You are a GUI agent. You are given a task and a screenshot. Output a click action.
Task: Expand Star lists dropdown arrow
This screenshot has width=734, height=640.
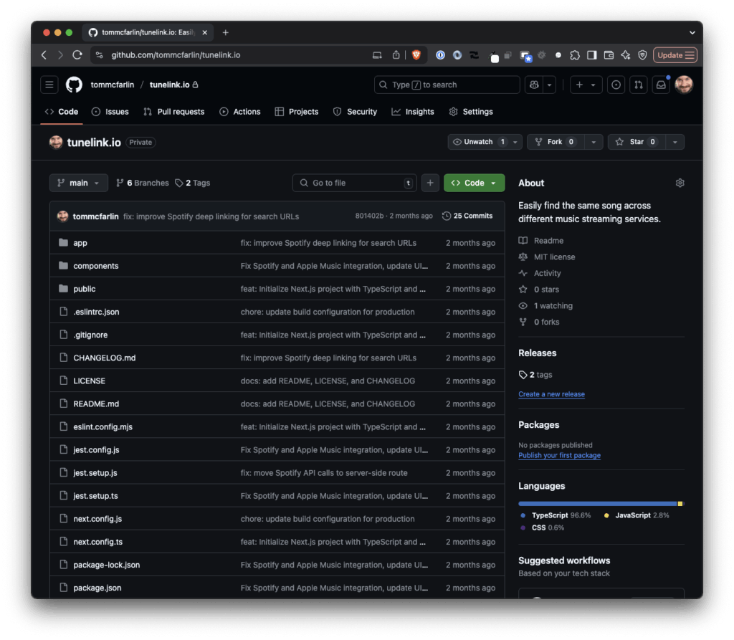tap(675, 142)
